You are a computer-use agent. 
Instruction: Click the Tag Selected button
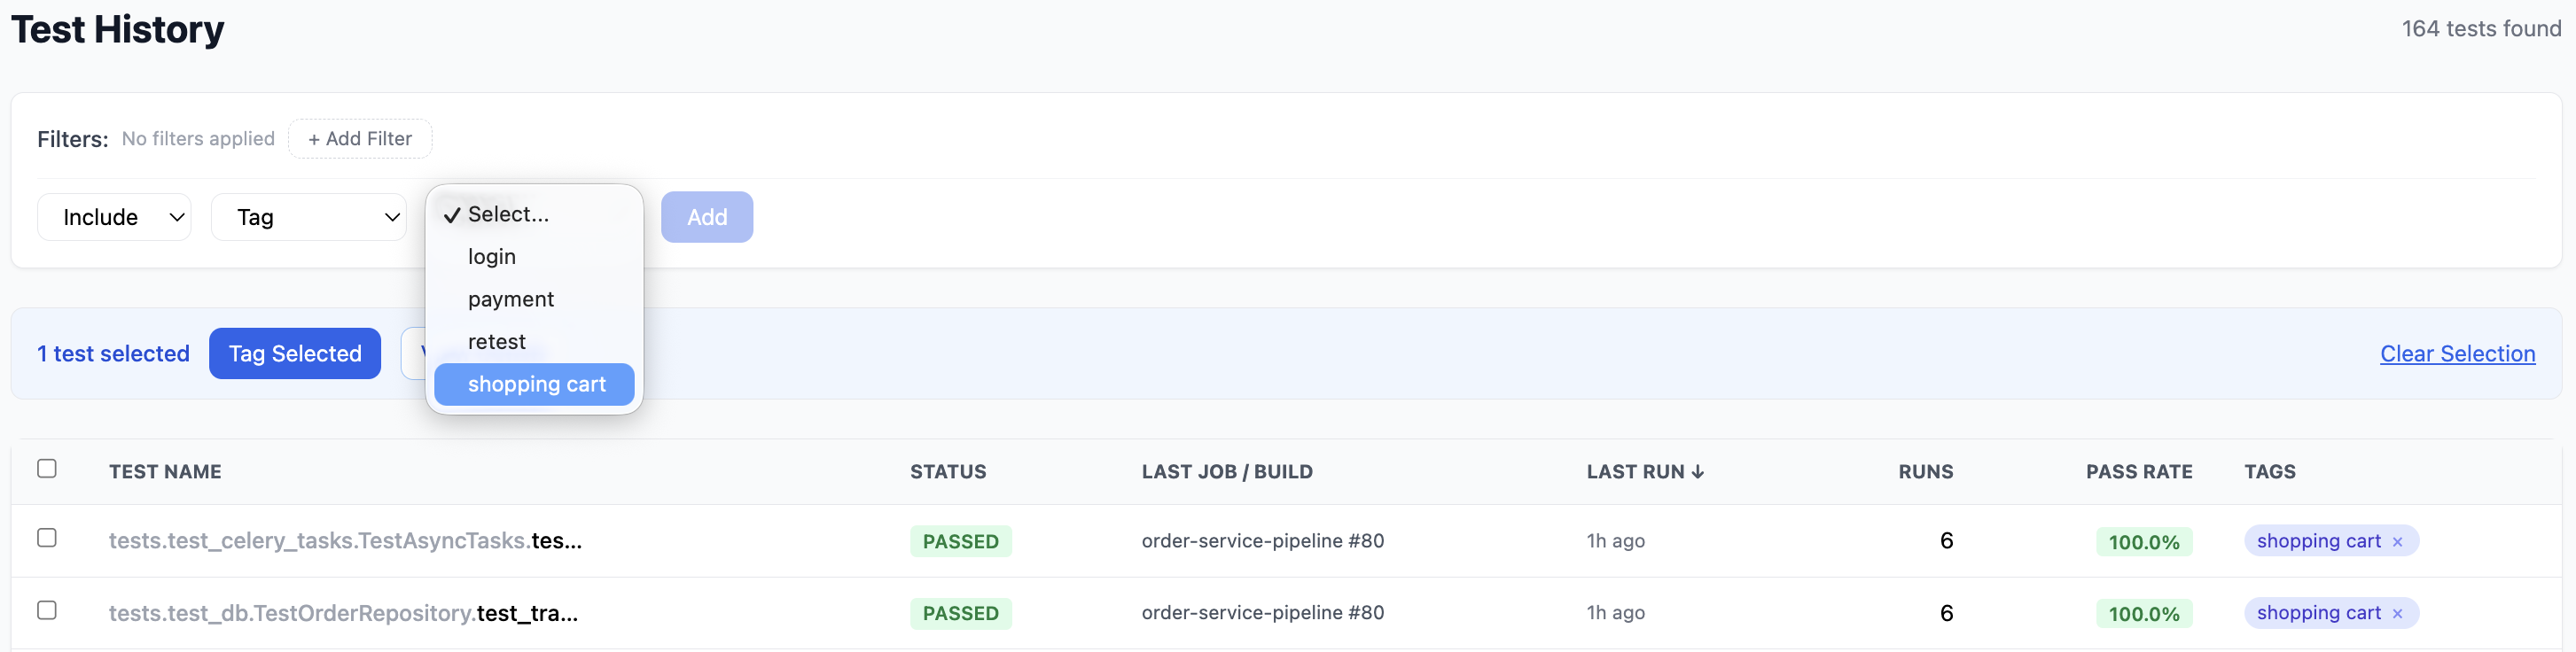point(295,354)
